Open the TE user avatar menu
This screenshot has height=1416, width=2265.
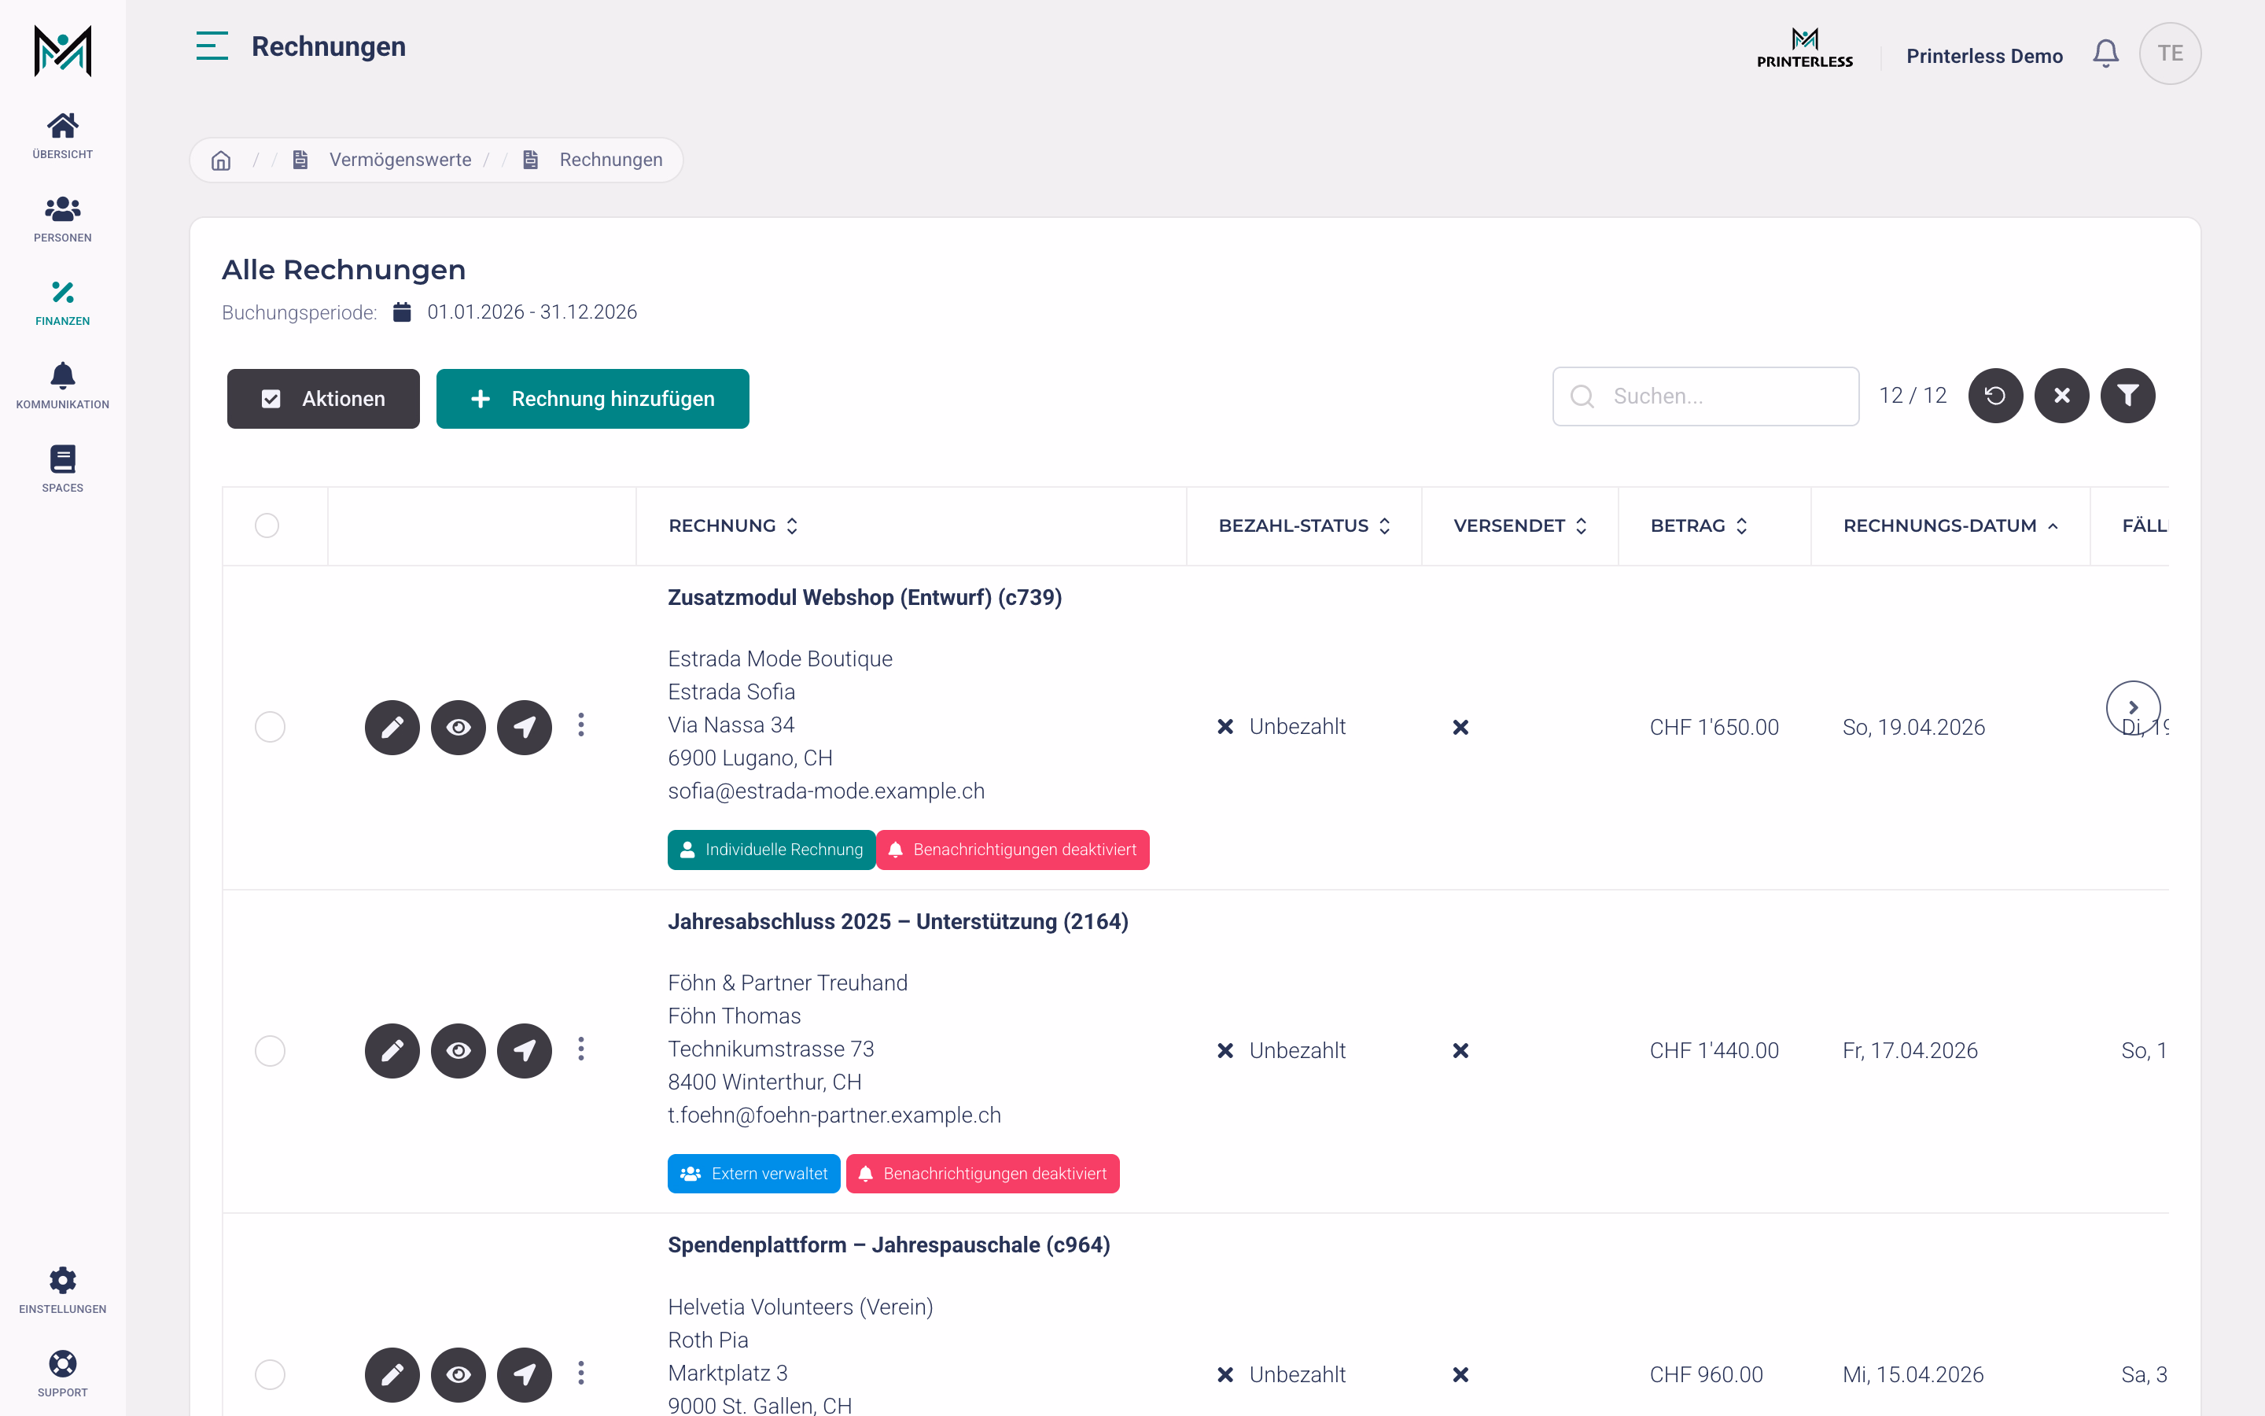pyautogui.click(x=2170, y=53)
